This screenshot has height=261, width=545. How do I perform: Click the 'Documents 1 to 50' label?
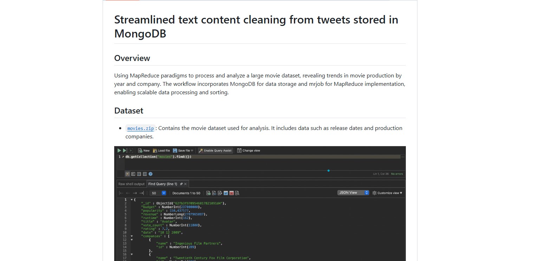(x=186, y=193)
